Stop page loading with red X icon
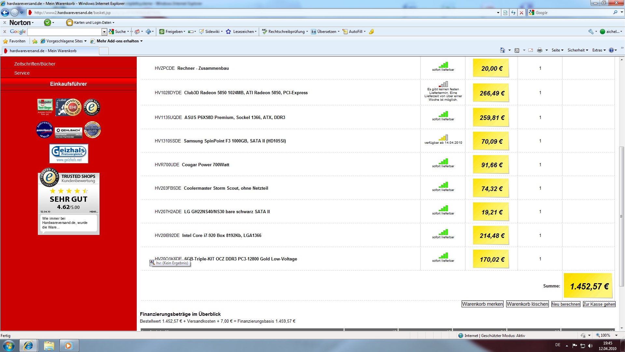This screenshot has height=352, width=625. pyautogui.click(x=521, y=13)
